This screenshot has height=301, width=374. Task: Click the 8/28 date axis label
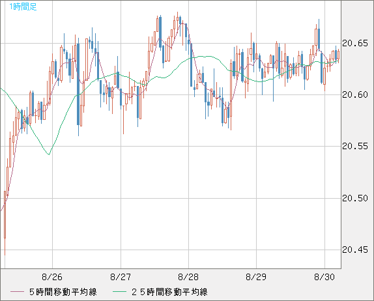pos(188,277)
